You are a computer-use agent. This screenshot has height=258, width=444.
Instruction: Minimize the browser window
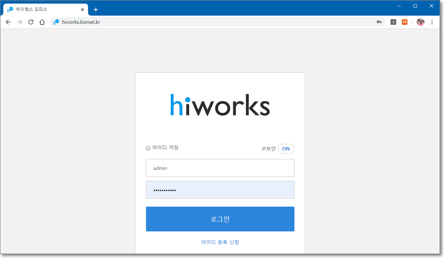pos(399,6)
